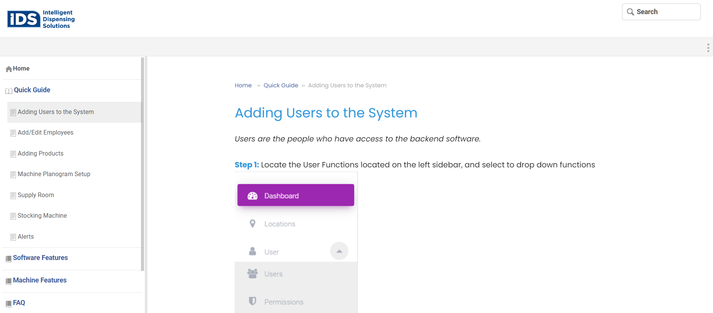
Task: Click the Quick Guide open book icon
Action: pyautogui.click(x=9, y=91)
